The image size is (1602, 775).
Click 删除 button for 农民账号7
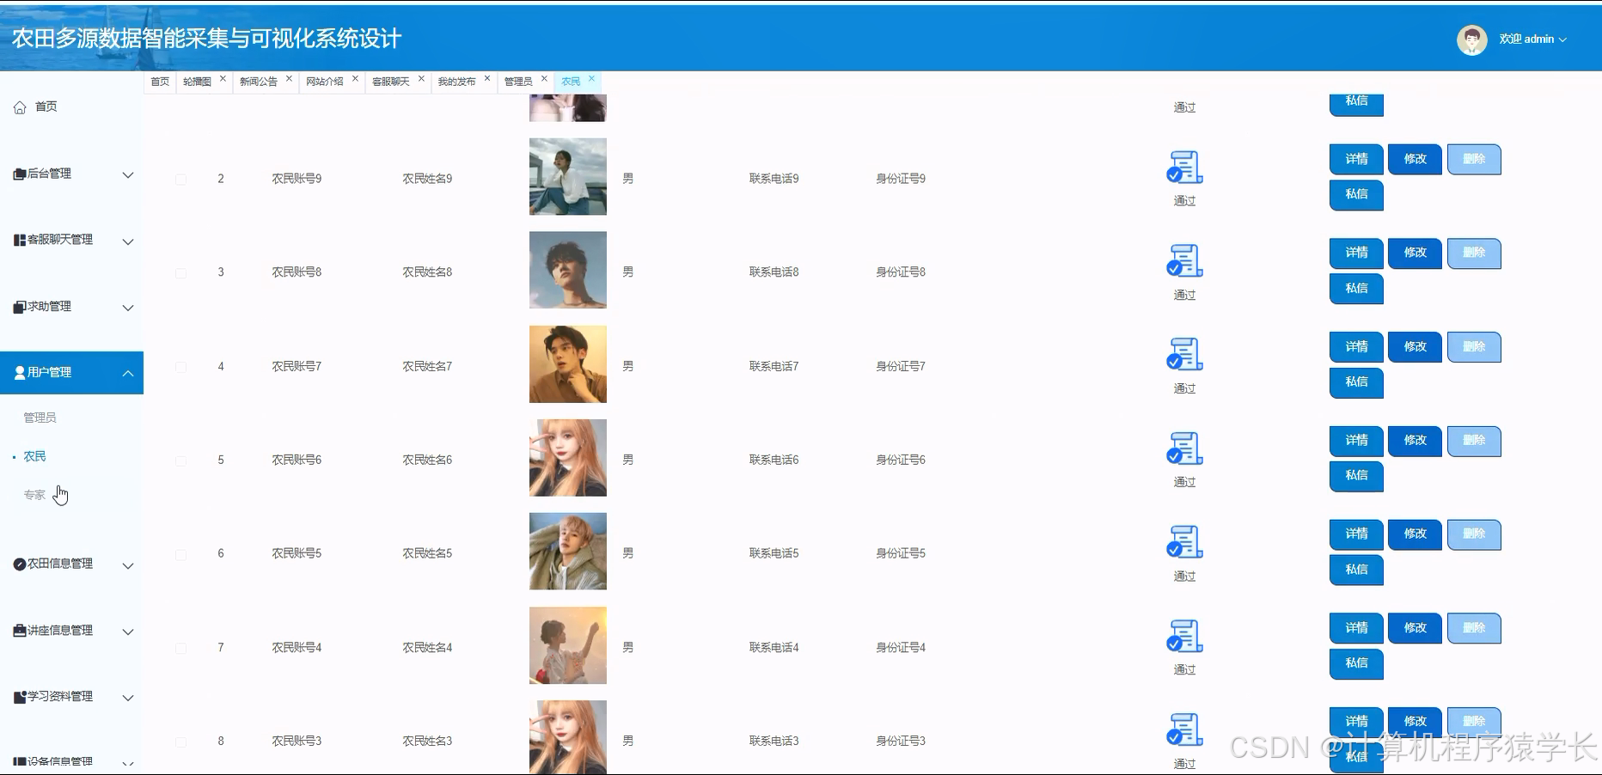click(x=1474, y=347)
